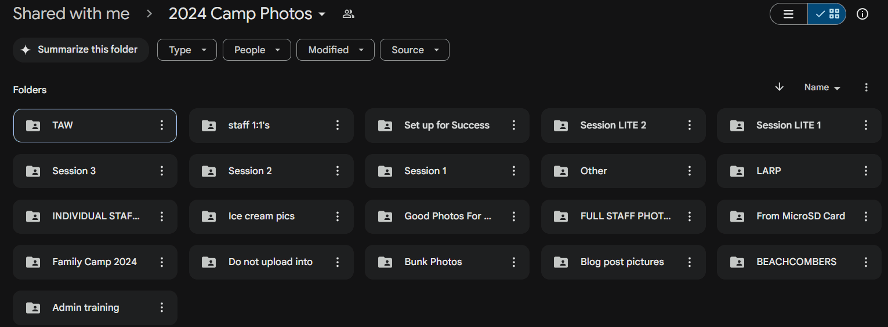This screenshot has width=888, height=327.
Task: Open more sort options beside Name
Action: tap(866, 87)
